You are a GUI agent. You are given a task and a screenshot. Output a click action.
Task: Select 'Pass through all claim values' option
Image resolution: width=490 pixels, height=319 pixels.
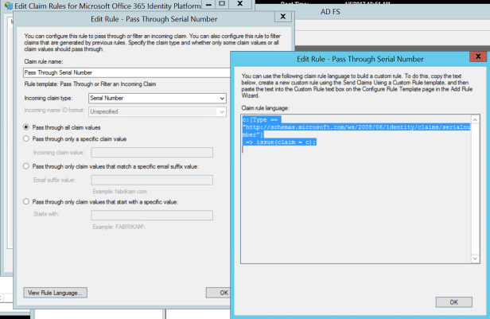(x=27, y=128)
